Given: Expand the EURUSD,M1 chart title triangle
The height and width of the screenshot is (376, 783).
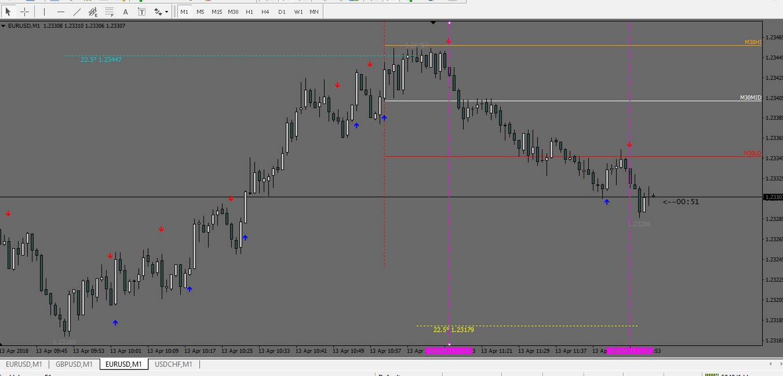Looking at the screenshot, I should click(x=3, y=26).
